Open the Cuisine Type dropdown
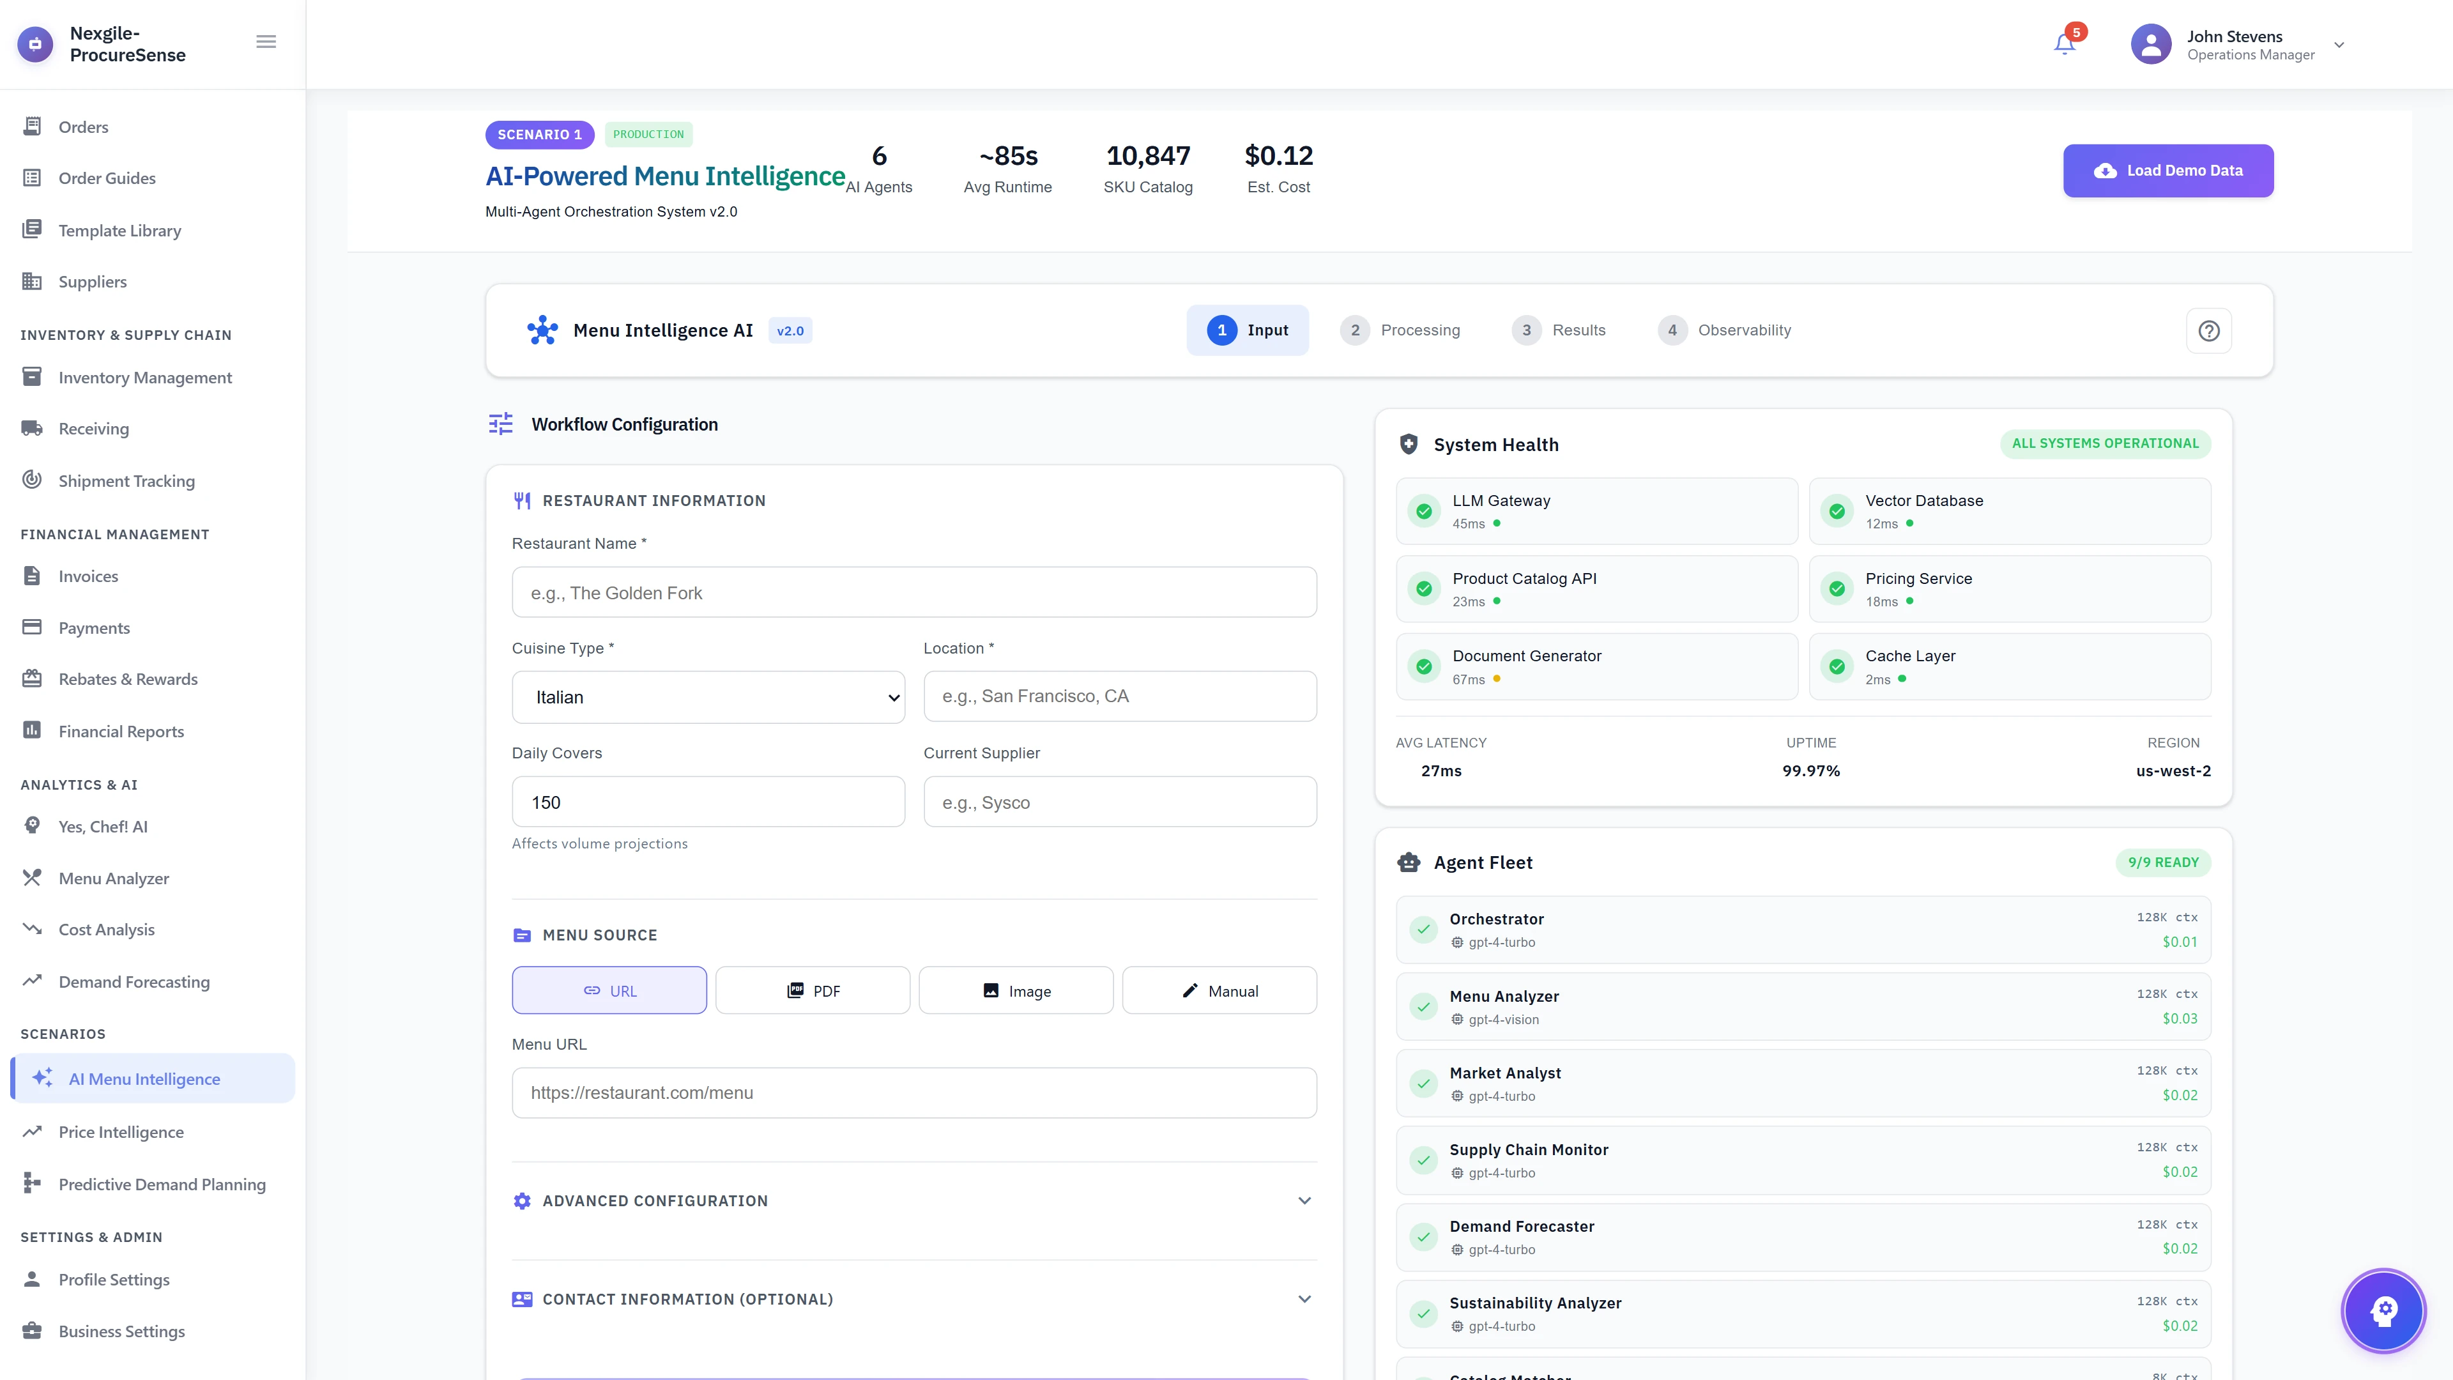 coord(708,696)
